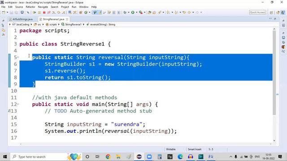Click the Save All toolbar icon
Screen dimensions: 287x161
click(x=16, y=13)
